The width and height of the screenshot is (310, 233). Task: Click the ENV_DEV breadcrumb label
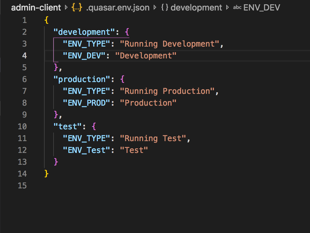tap(261, 7)
